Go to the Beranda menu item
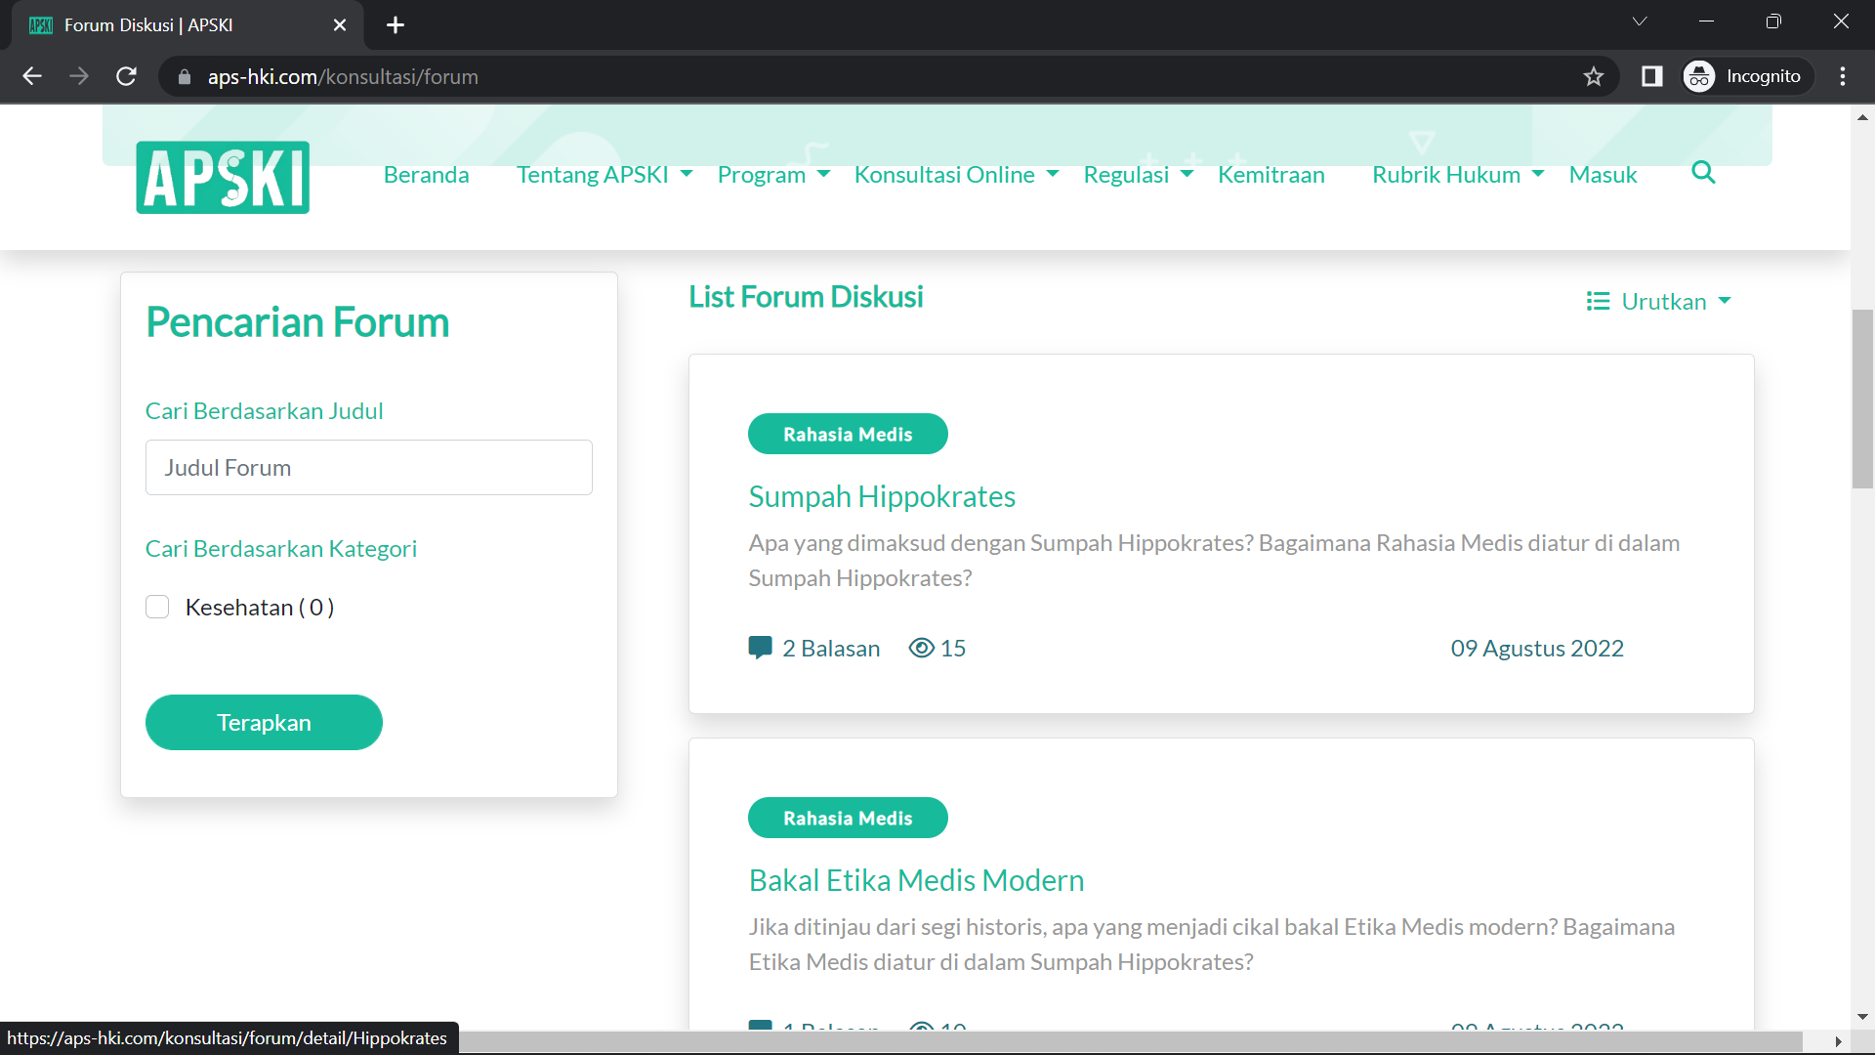 click(x=426, y=175)
